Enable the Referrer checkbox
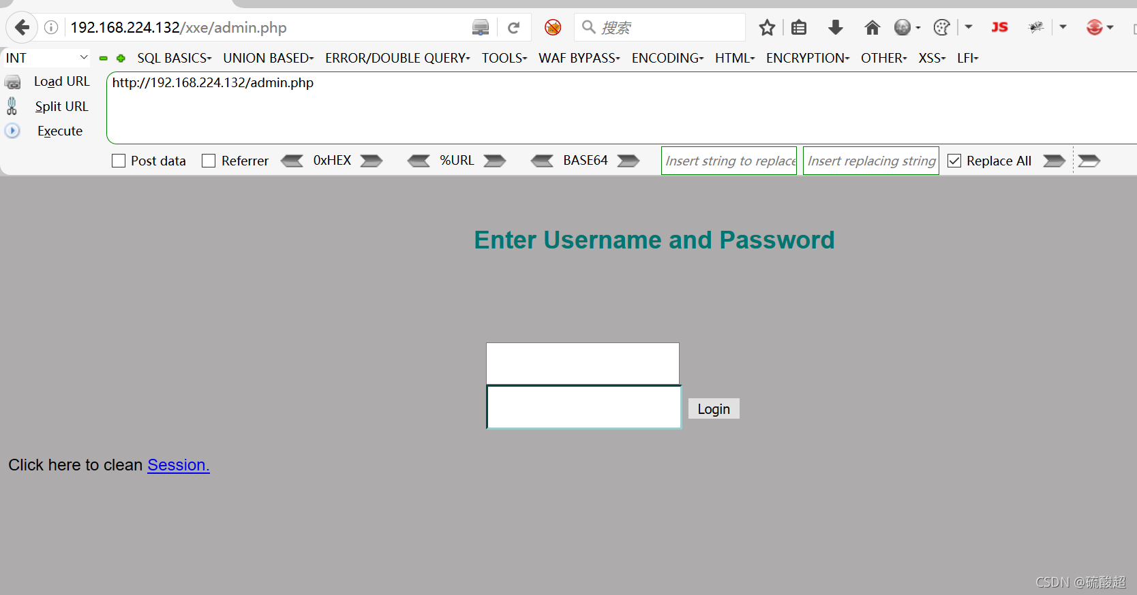Image resolution: width=1137 pixels, height=595 pixels. (209, 161)
